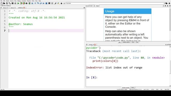Open Help pane options menu
This screenshot has width=171, height=96.
[170, 6]
